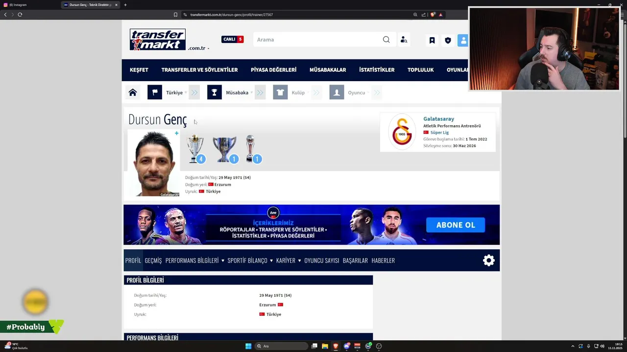The image size is (627, 352).
Task: Click the slim silver trophy icon
Action: [251, 149]
